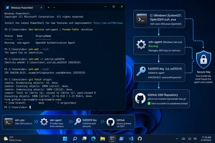Open PowerShell from the taskbar
215x143 pixels.
tap(121, 139)
